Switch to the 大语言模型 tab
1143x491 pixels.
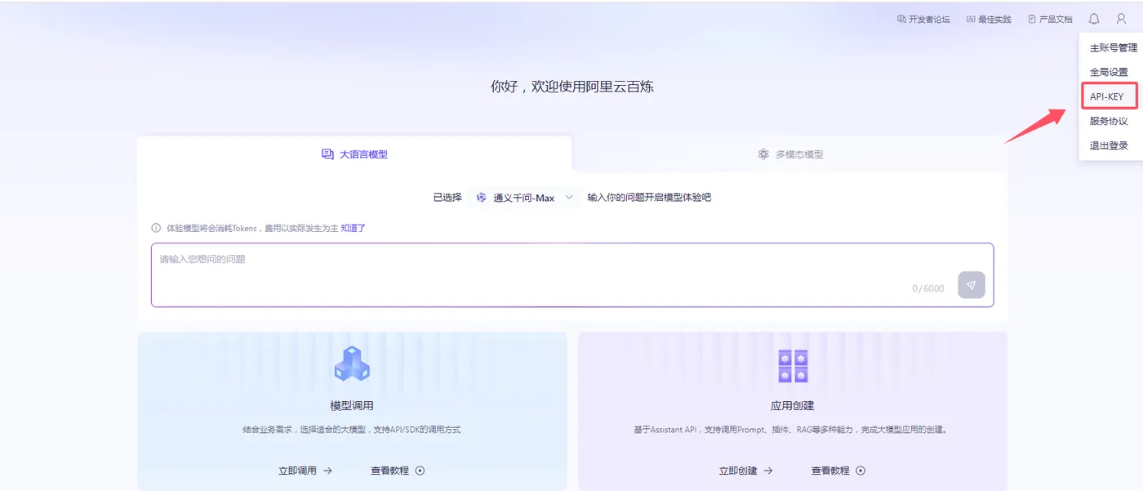pyautogui.click(x=354, y=154)
